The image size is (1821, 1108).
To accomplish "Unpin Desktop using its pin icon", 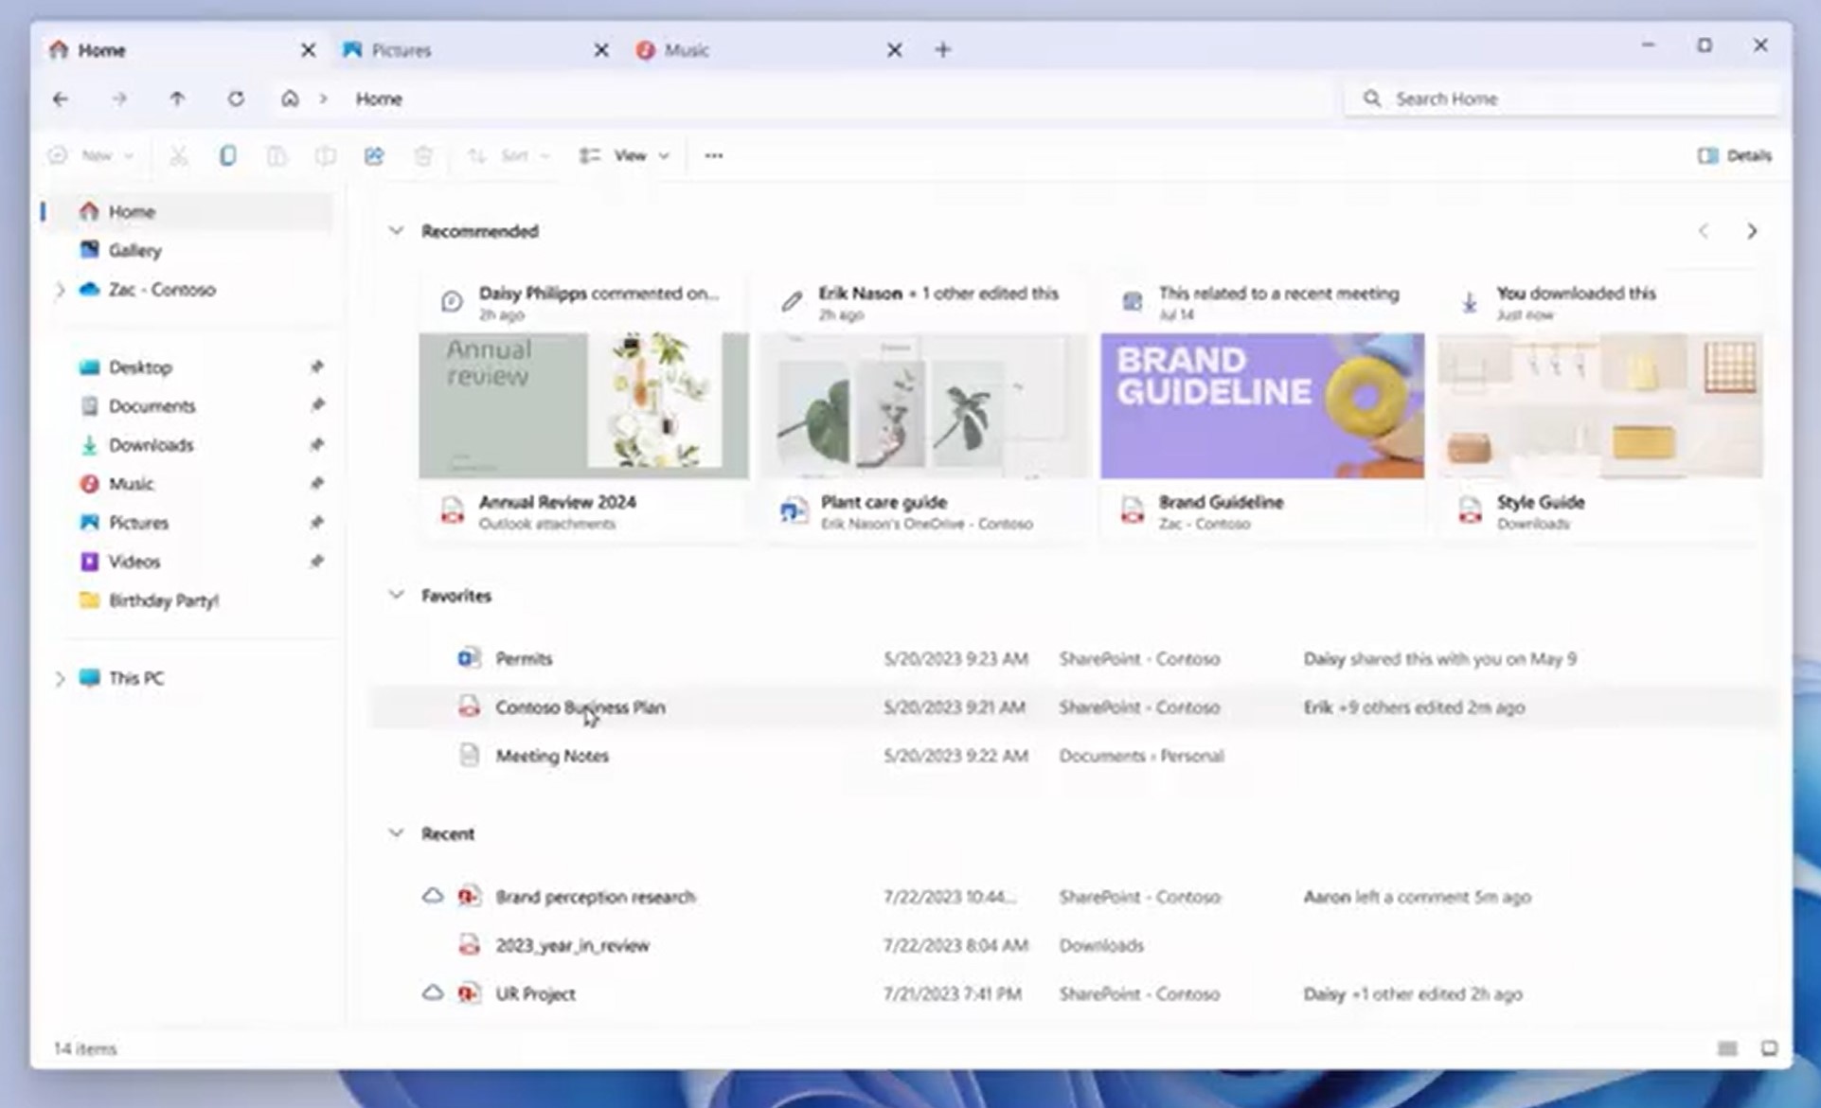I will [x=317, y=366].
